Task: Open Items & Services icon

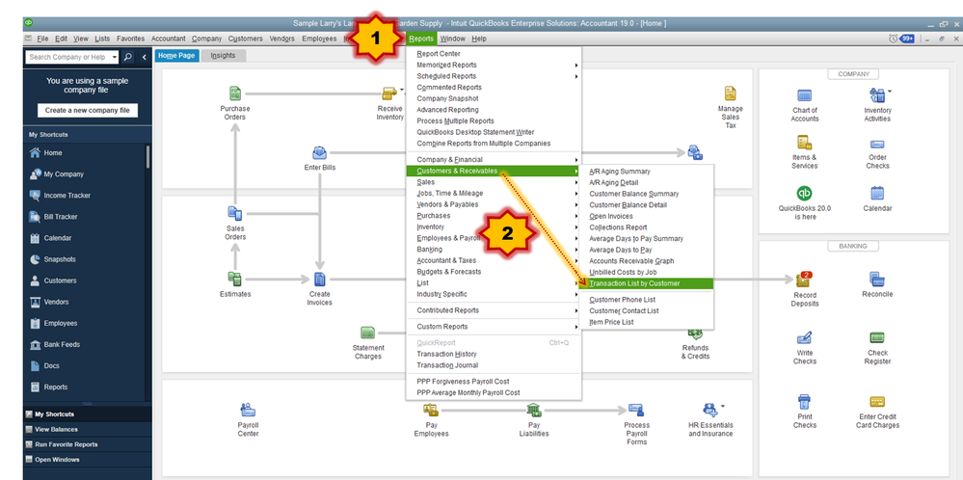Action: [x=805, y=143]
